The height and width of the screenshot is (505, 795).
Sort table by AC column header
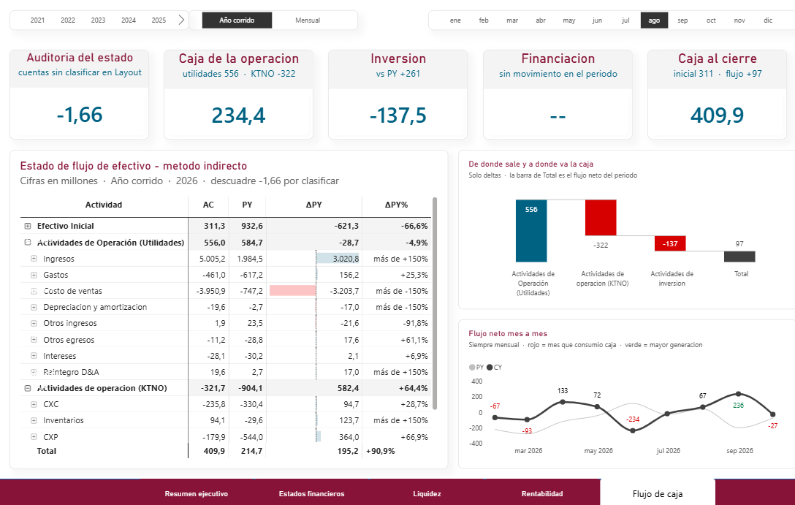coord(208,205)
